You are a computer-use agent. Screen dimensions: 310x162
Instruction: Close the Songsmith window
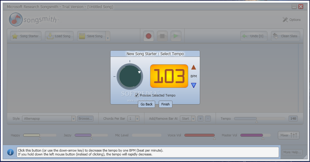[x=301, y=7]
